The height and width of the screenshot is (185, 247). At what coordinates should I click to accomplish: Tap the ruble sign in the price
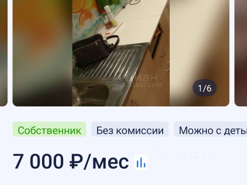(x=76, y=161)
